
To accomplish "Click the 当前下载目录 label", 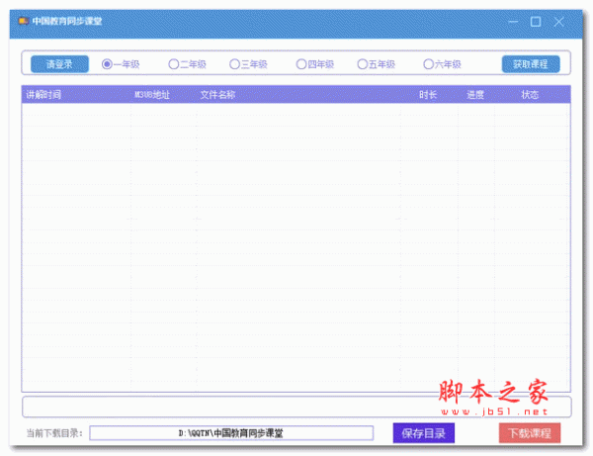I will click(54, 433).
